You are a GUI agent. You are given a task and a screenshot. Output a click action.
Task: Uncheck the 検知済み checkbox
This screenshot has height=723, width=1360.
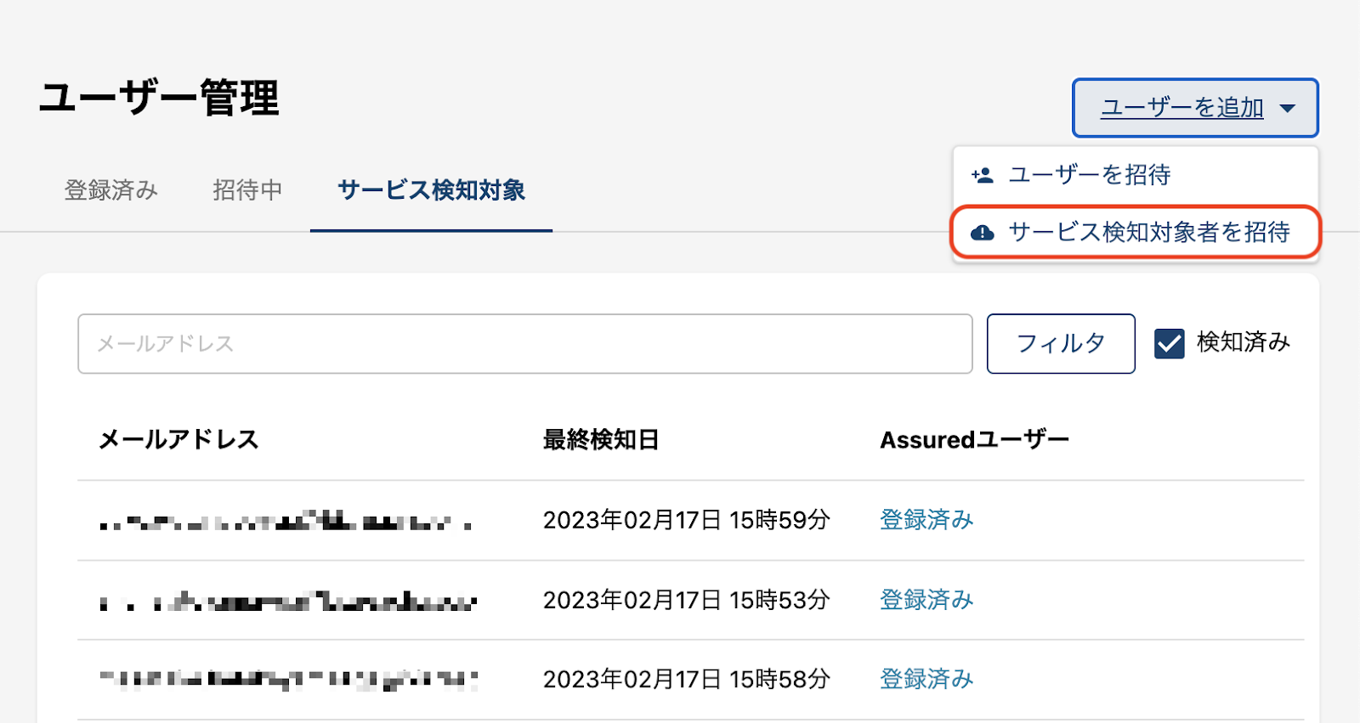coord(1170,343)
